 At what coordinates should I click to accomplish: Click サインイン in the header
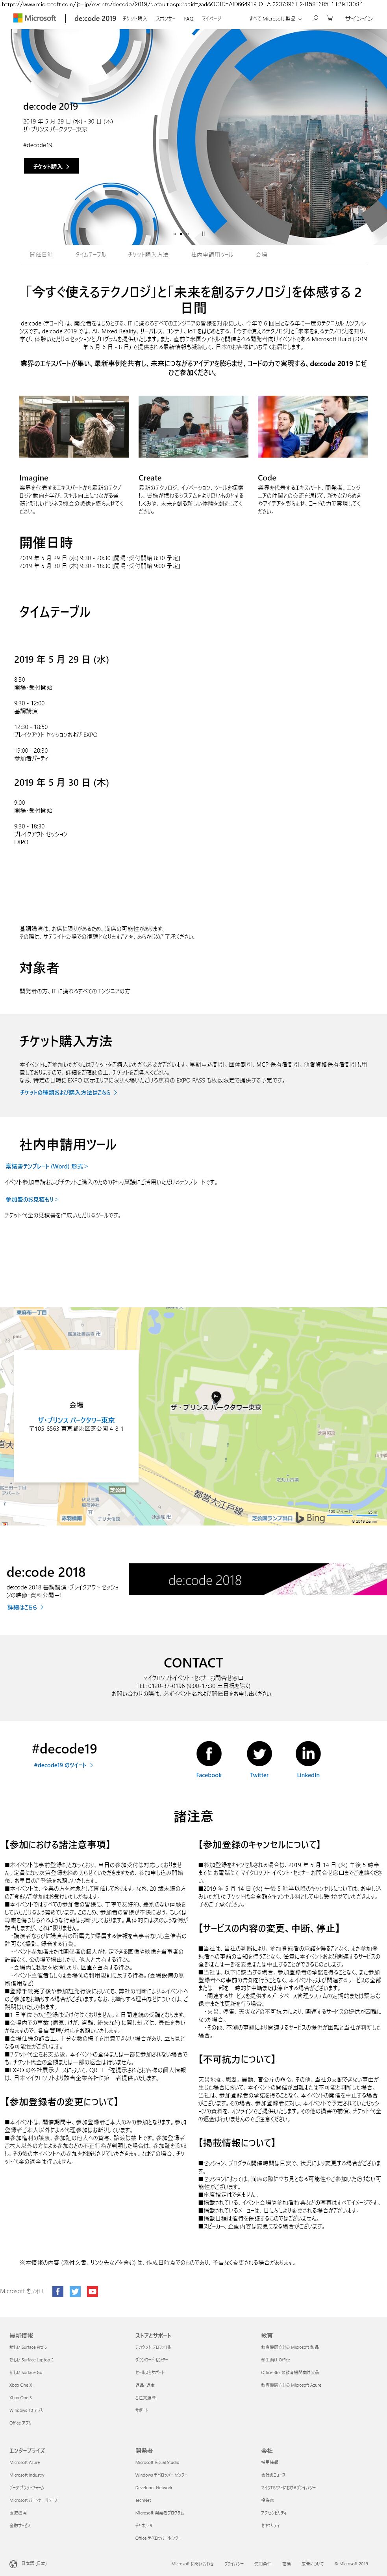tap(359, 18)
